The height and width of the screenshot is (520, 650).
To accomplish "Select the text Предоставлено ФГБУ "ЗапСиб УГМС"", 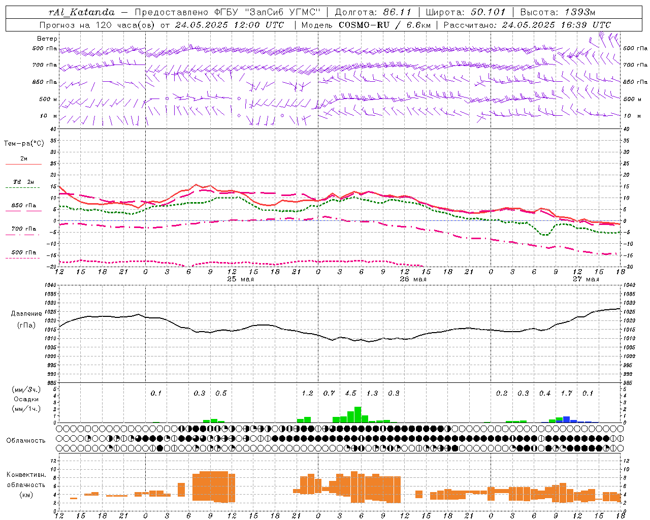I will pos(227,12).
